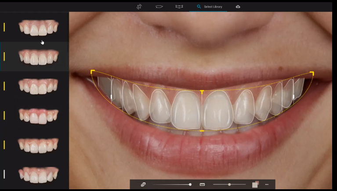This screenshot has height=191, width=337.
Task: Choose the third tooth library thumbnail
Action: pos(39,86)
